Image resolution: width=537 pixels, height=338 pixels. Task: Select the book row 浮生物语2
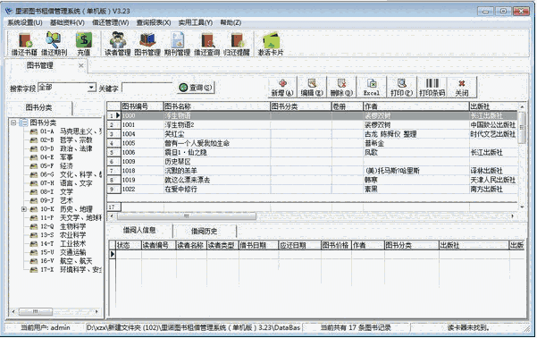click(x=312, y=125)
